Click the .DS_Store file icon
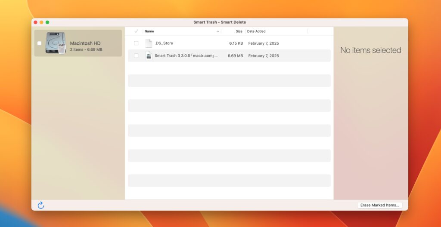 click(x=149, y=43)
